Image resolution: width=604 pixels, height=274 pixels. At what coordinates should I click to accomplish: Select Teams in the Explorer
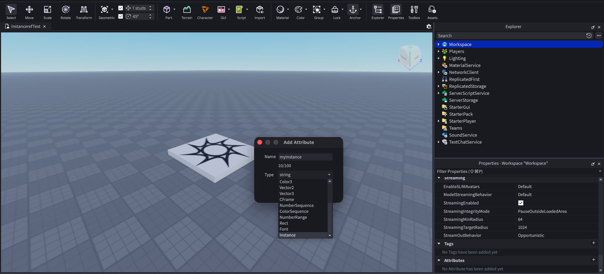pos(456,128)
